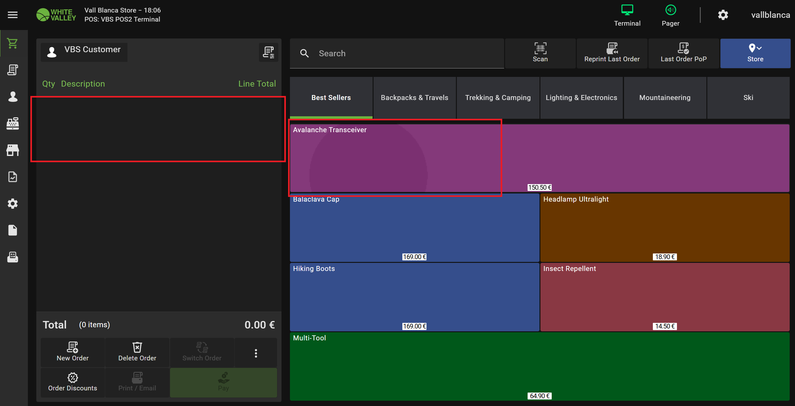The width and height of the screenshot is (795, 406).
Task: Toggle the Pager status indicator
Action: pos(670,15)
